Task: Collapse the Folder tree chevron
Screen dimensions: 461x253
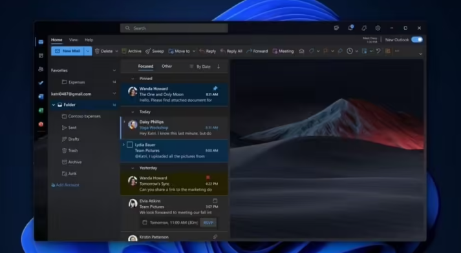Action: [x=54, y=105]
